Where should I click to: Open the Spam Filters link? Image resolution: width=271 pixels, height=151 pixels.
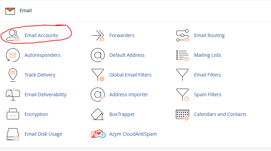click(x=208, y=95)
